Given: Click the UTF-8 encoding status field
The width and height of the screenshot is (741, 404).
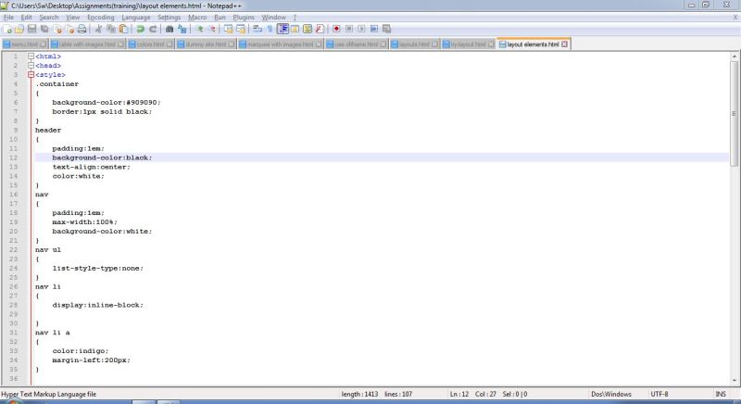Looking at the screenshot, I should tap(659, 394).
